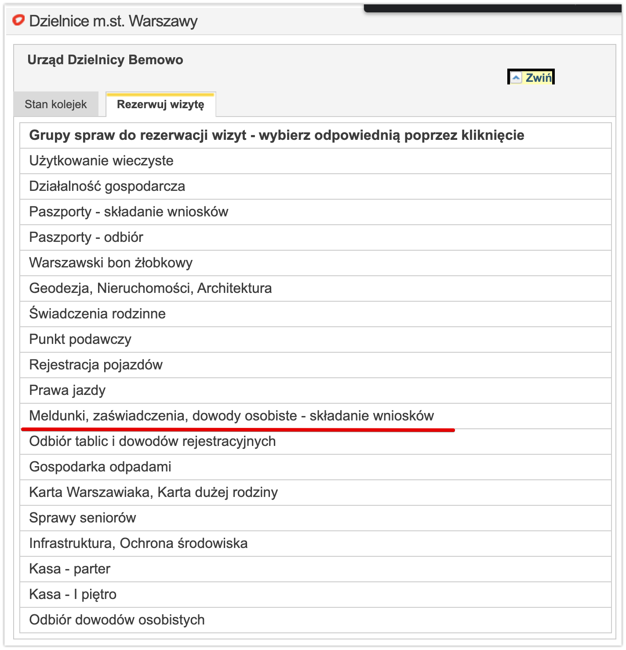Open Infrastruktura, Ochrona środowiska
Viewport: 626px width, 650px height.
point(316,544)
